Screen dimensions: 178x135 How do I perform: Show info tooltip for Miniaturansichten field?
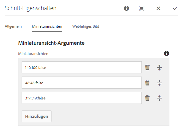[167, 53]
